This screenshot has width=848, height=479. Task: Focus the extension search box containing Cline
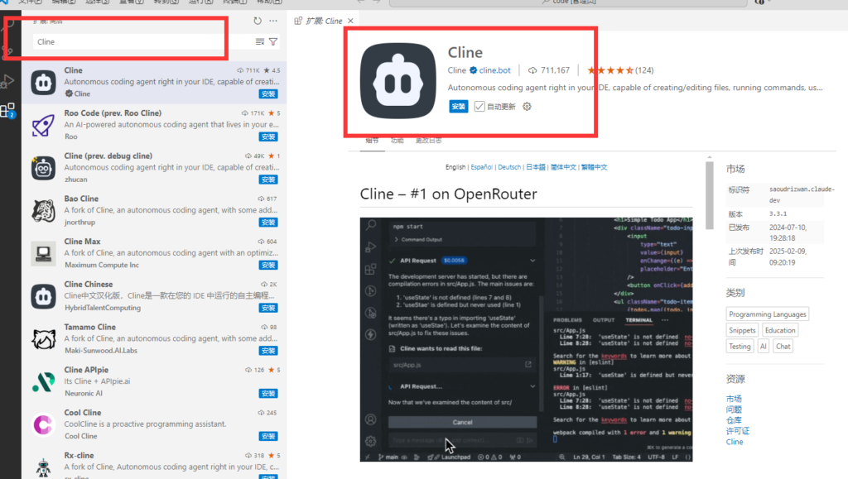pos(142,41)
